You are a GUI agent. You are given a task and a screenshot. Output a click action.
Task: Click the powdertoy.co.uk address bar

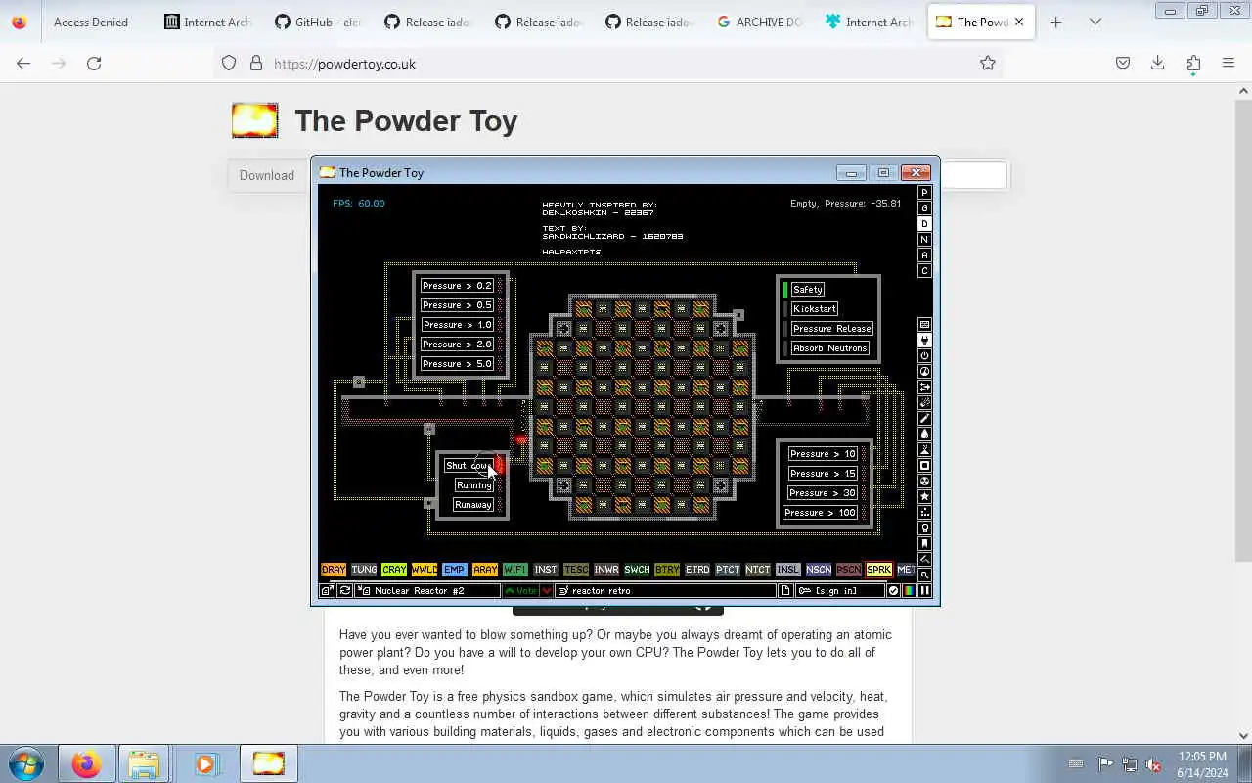609,64
